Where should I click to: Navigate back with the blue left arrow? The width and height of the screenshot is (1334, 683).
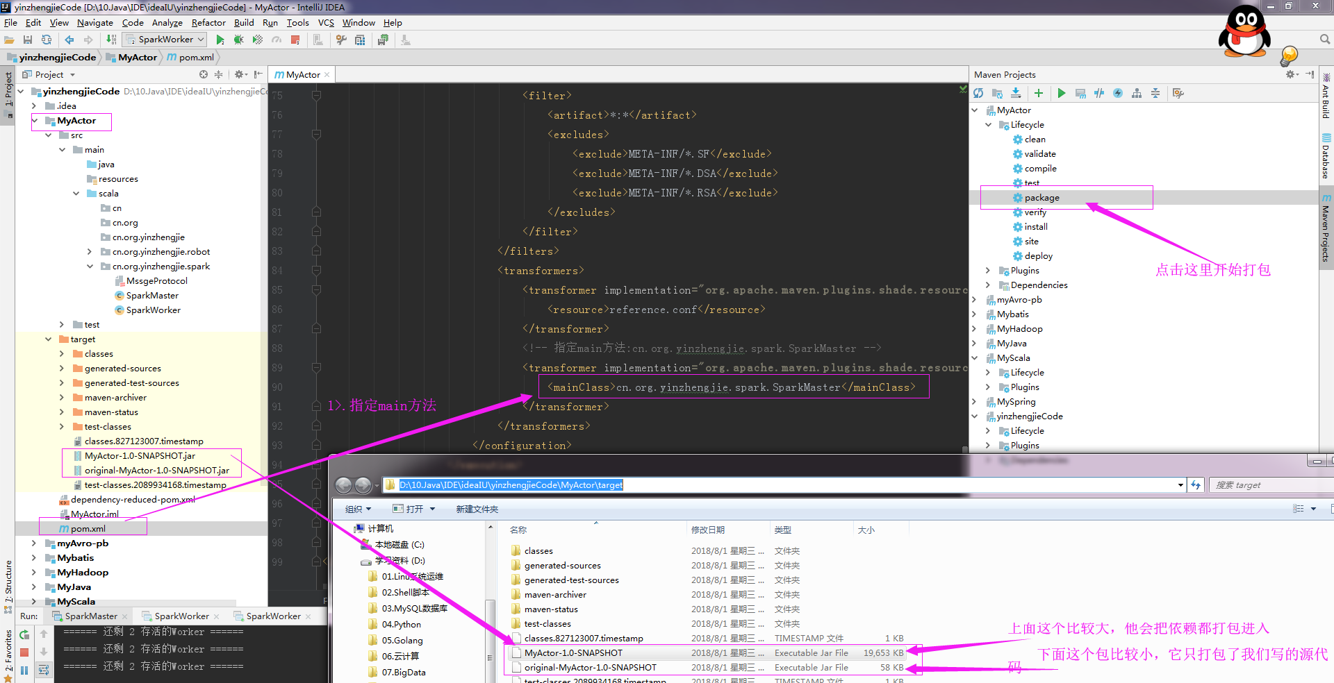coord(69,40)
